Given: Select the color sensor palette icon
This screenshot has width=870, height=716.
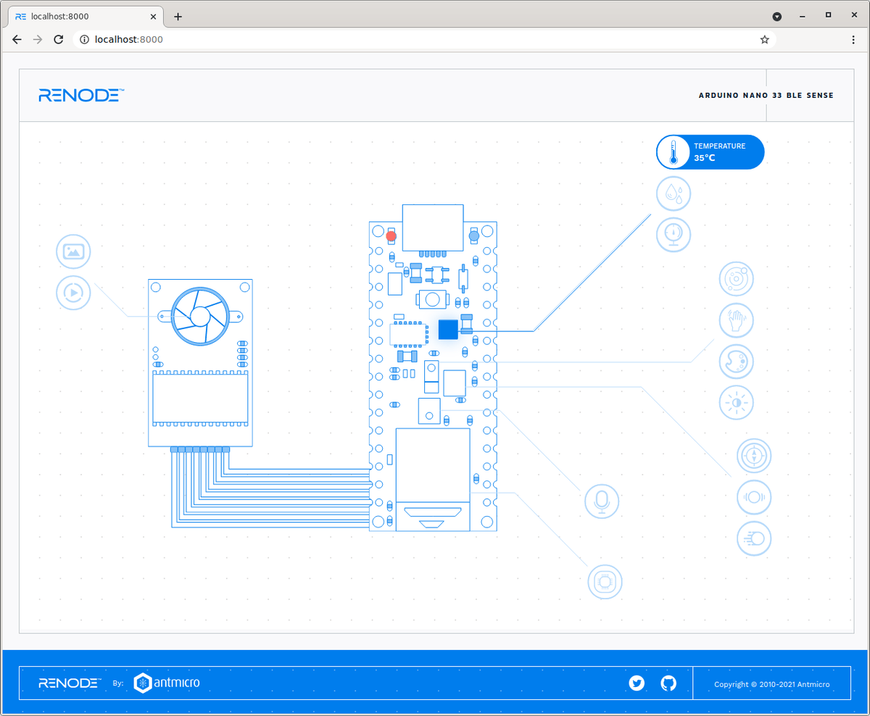Looking at the screenshot, I should [x=736, y=361].
